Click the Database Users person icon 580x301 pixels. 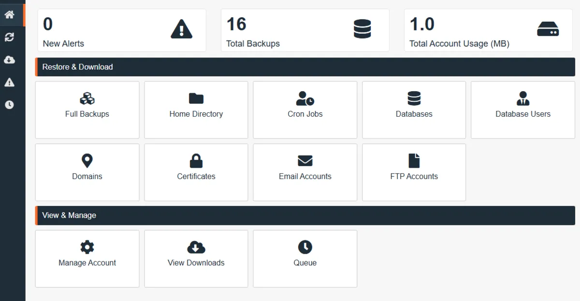coord(523,98)
